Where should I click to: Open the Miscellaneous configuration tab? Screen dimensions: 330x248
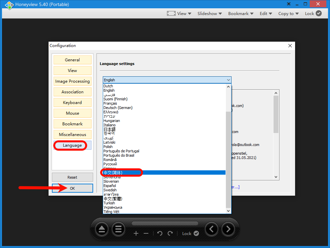pos(73,135)
